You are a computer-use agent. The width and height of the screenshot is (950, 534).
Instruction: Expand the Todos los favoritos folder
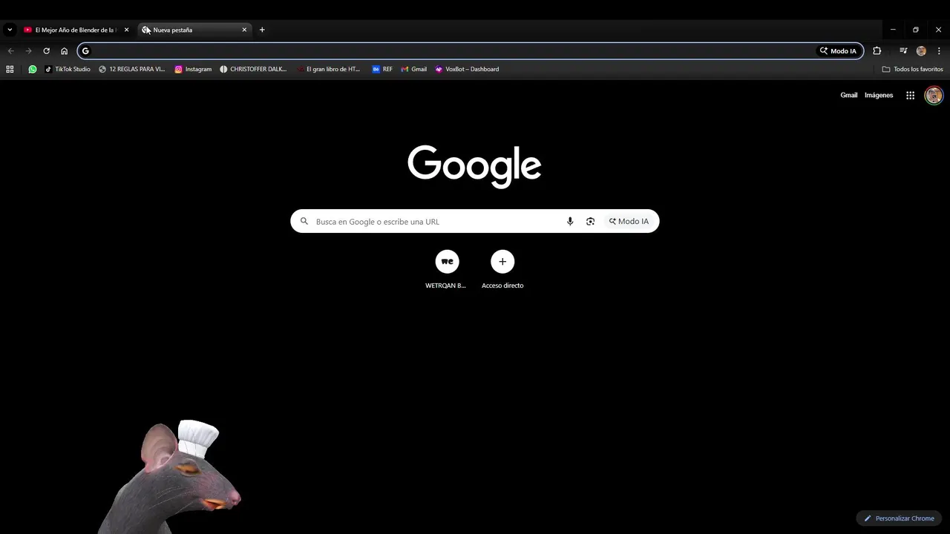coord(912,69)
